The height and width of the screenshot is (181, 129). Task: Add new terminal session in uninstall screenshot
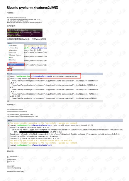click(8, 76)
